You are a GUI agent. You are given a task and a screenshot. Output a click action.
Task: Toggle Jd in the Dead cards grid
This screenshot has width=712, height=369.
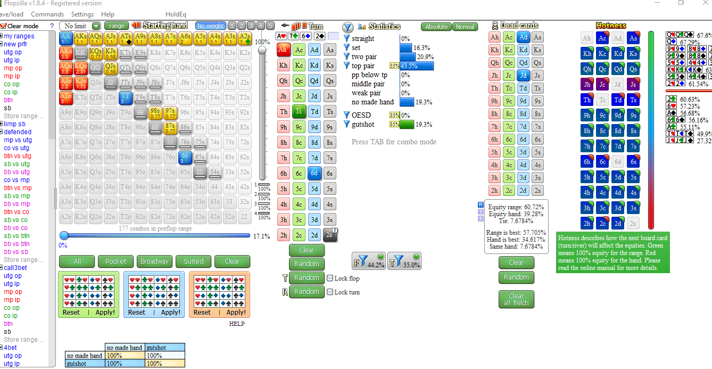523,76
